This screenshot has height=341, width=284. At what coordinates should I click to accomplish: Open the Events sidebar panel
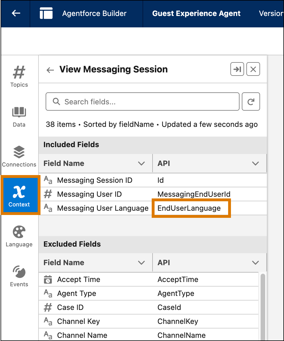click(19, 276)
